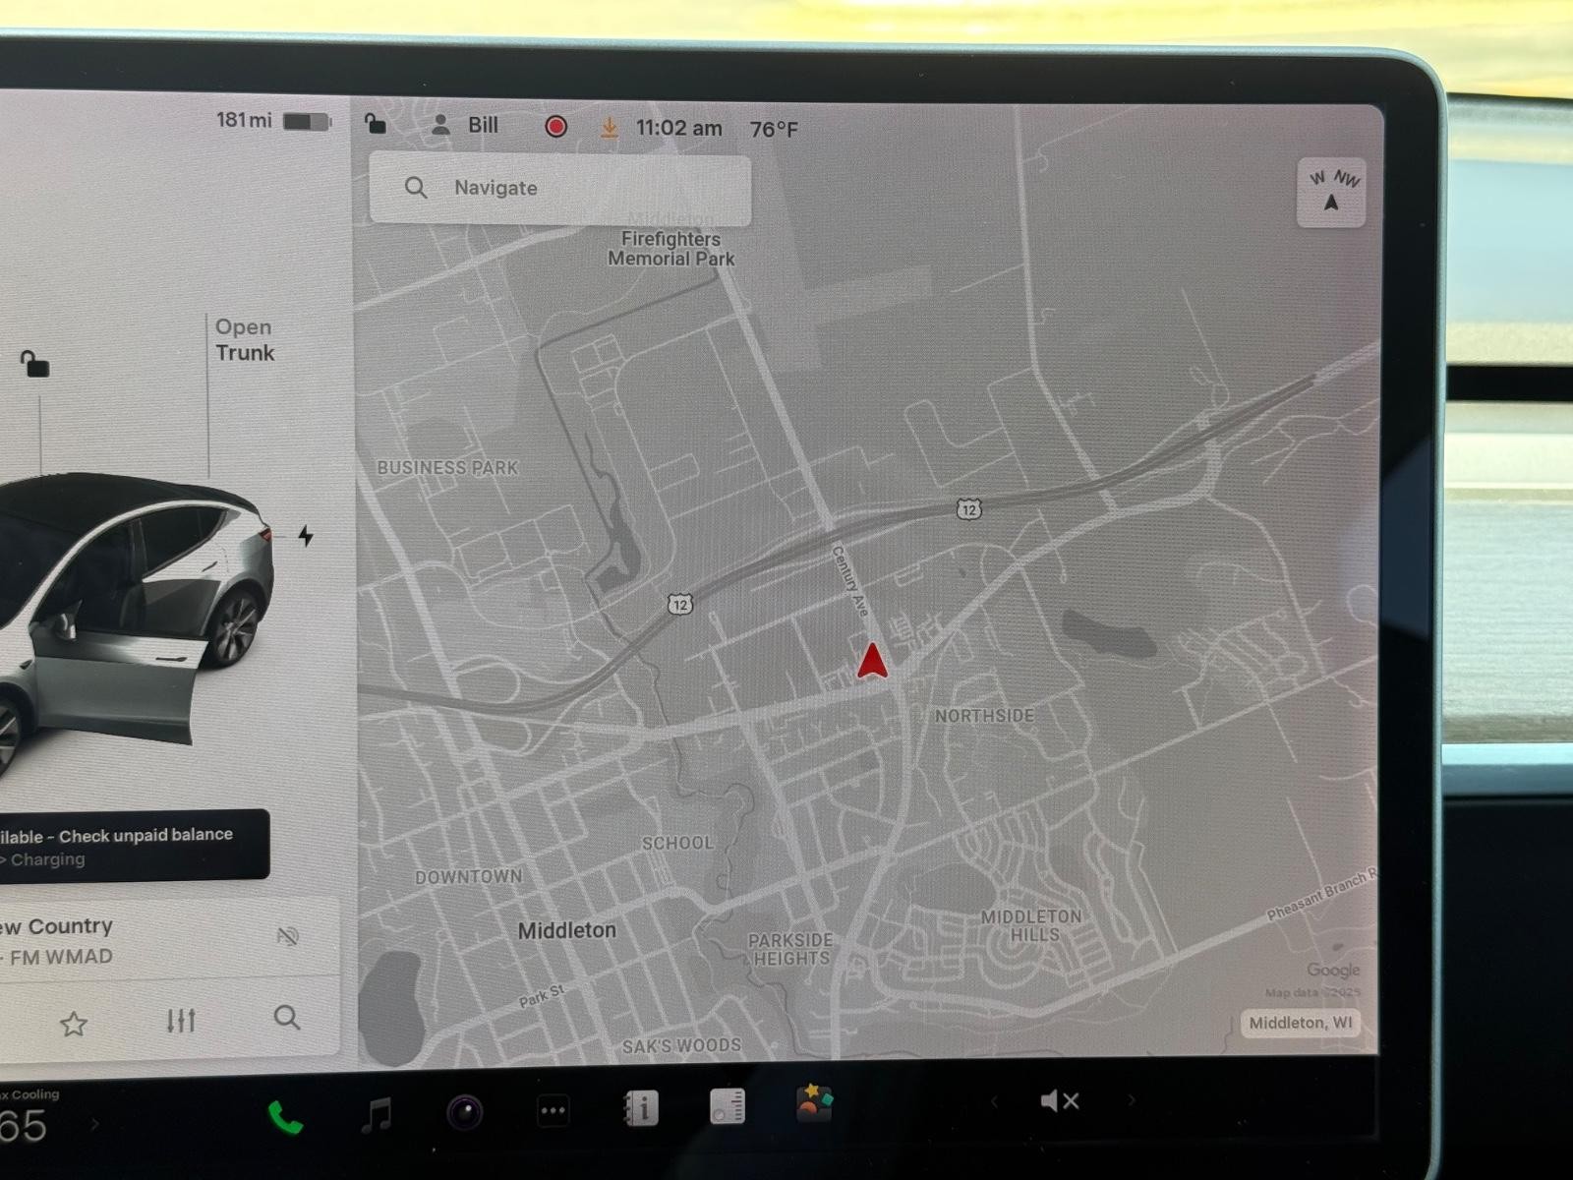Tap SCHOOL label on map
Screen dimensions: 1573x1180
(677, 844)
